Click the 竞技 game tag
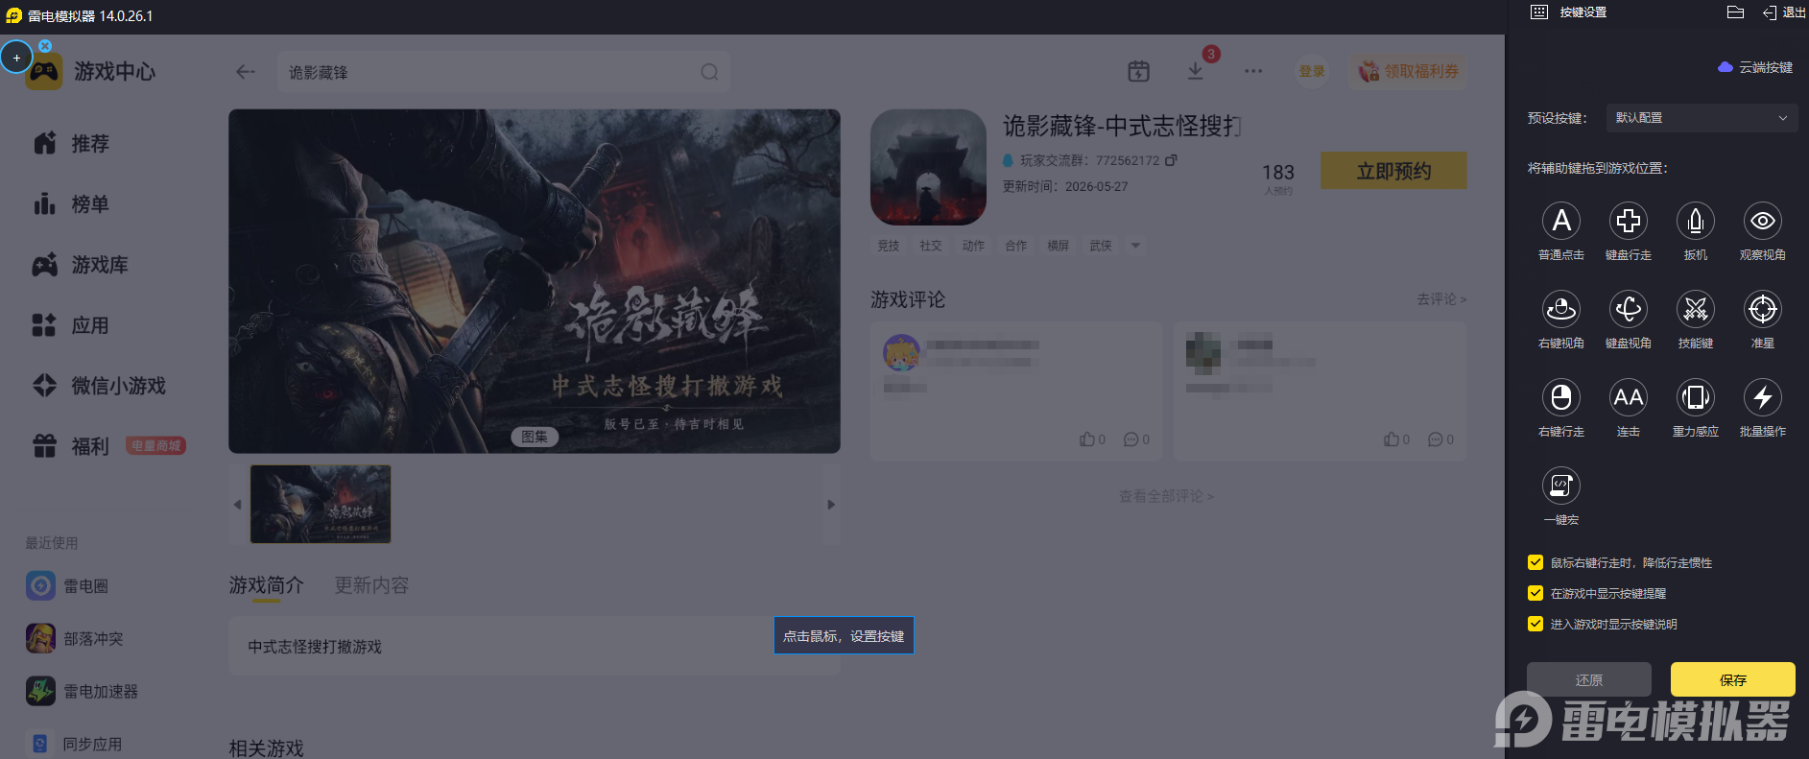1809x759 pixels. [x=889, y=246]
